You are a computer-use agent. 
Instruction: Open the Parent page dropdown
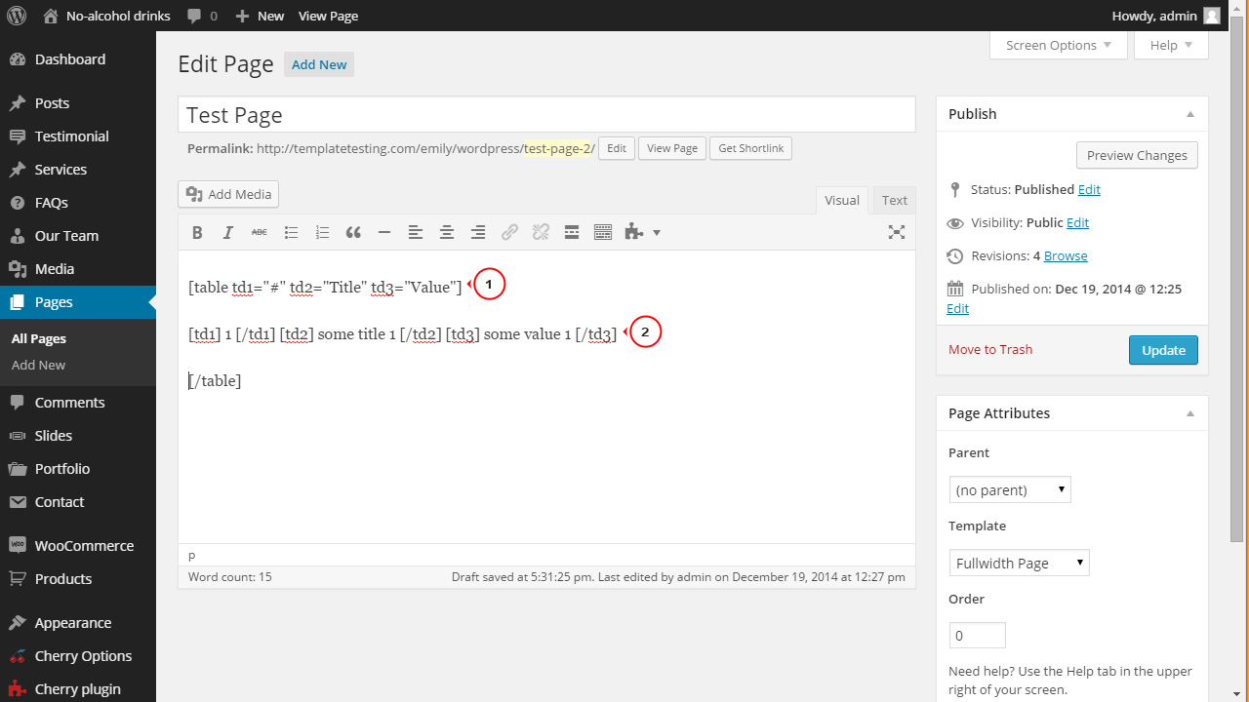[x=1010, y=489]
